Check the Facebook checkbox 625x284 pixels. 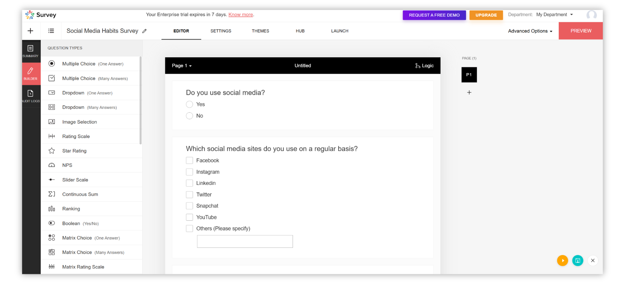pyautogui.click(x=189, y=160)
